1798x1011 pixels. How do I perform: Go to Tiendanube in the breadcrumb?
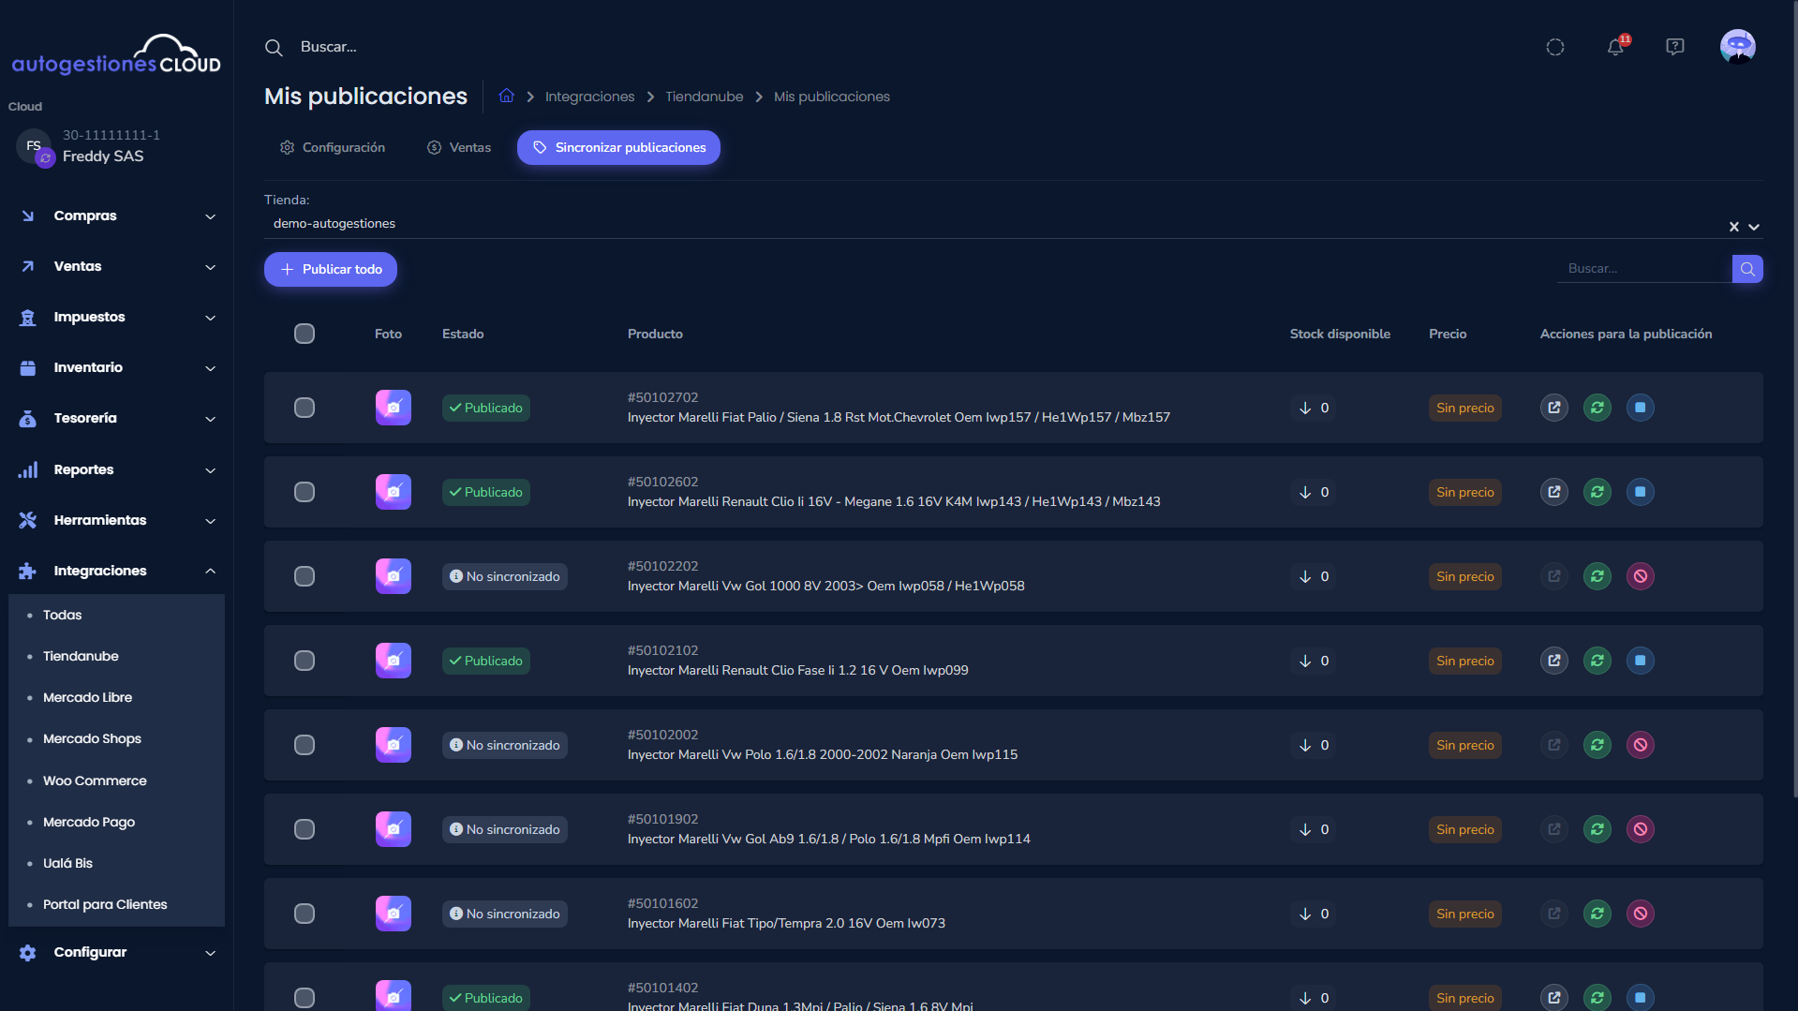coord(704,97)
